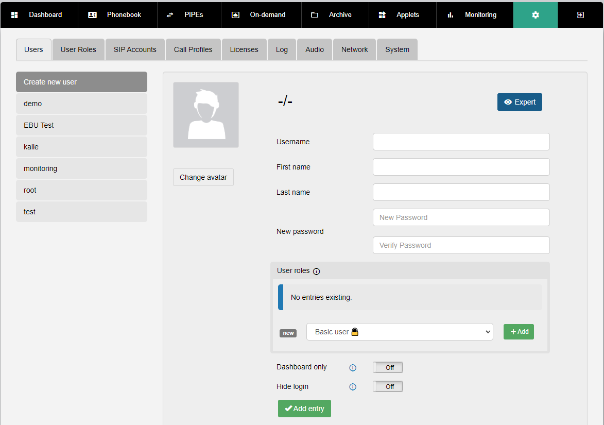Screen dimensions: 604x425
Task: Open the Basic user role dropdown
Action: tap(400, 332)
